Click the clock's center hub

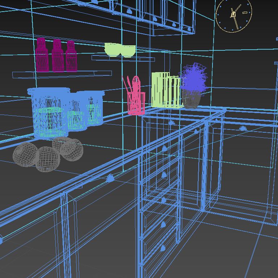point(233,14)
